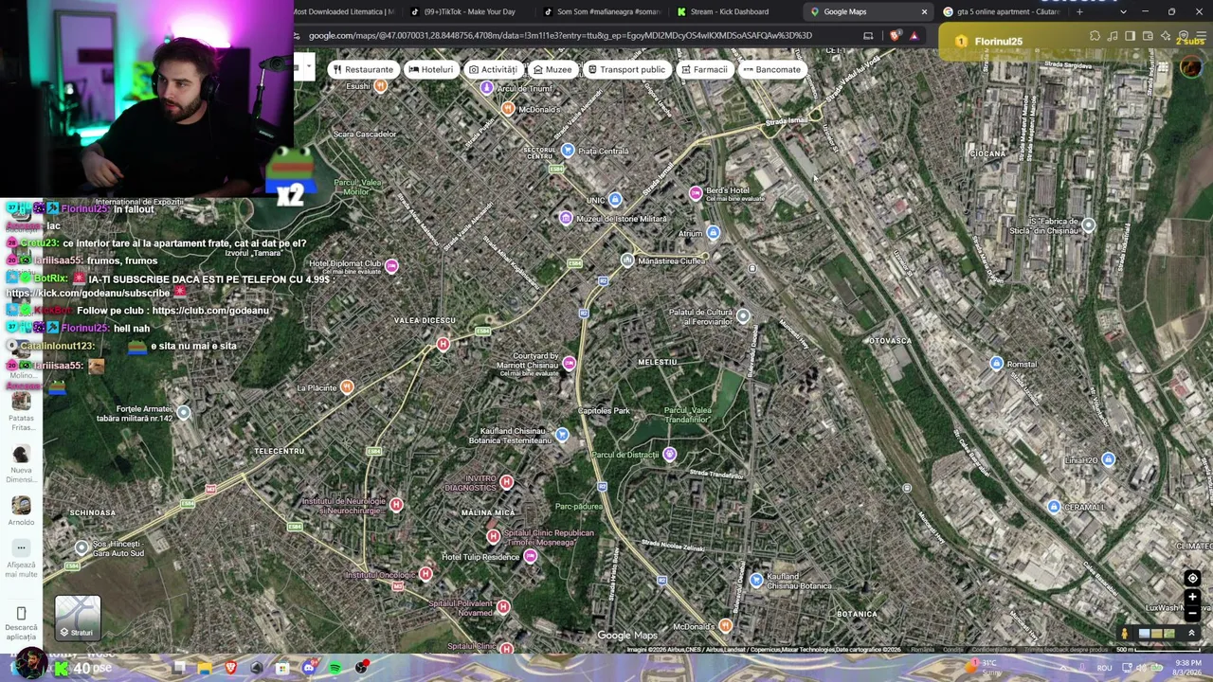This screenshot has height=682, width=1213.
Task: Click the Brave Rewards triangle icon
Action: click(x=914, y=36)
